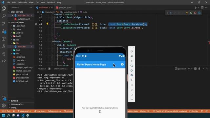Click the lightbulb quick fix icon
This screenshot has height=118, width=210.
click(x=47, y=24)
